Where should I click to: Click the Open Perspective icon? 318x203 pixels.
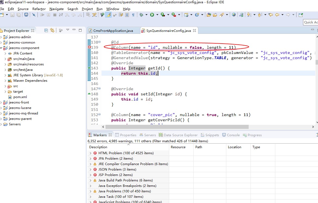[301, 15]
